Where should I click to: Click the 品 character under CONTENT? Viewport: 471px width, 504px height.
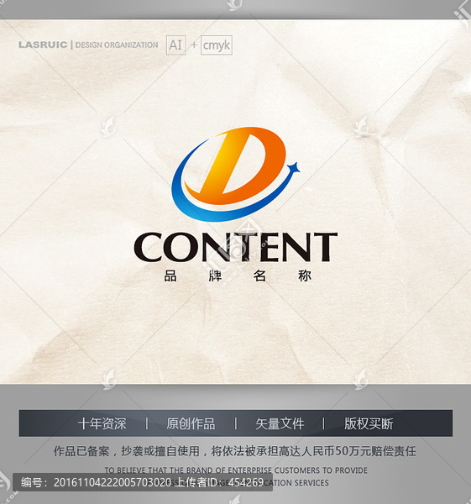170,276
